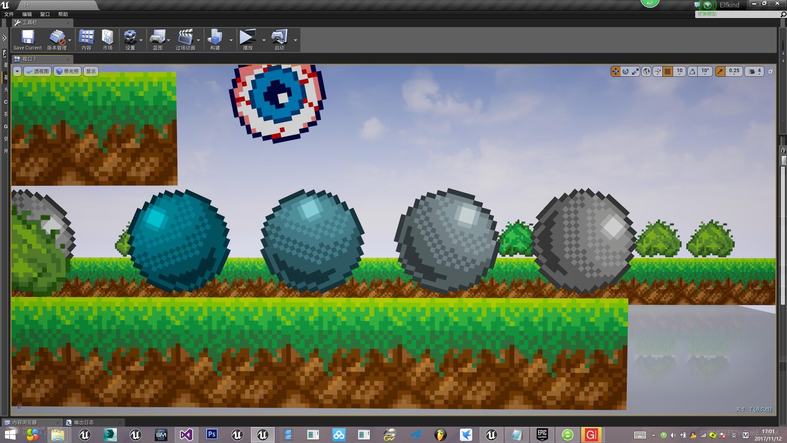The image size is (787, 443).
Task: Expand 构建 options dropdown arrow
Action: click(231, 40)
